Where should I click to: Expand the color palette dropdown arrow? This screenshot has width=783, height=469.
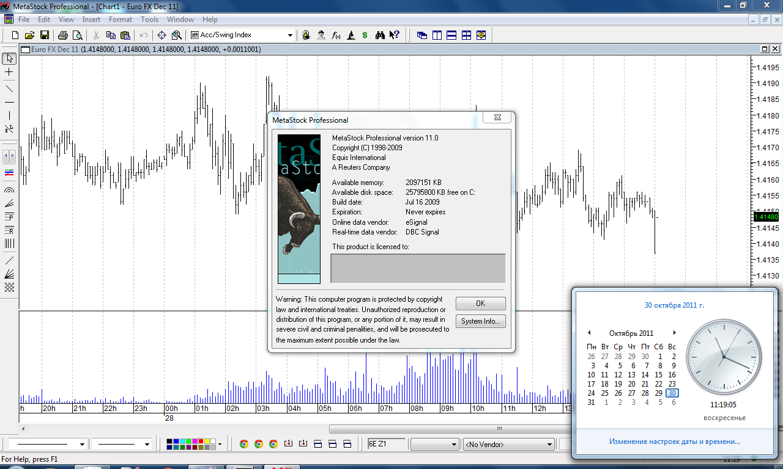(x=220, y=445)
